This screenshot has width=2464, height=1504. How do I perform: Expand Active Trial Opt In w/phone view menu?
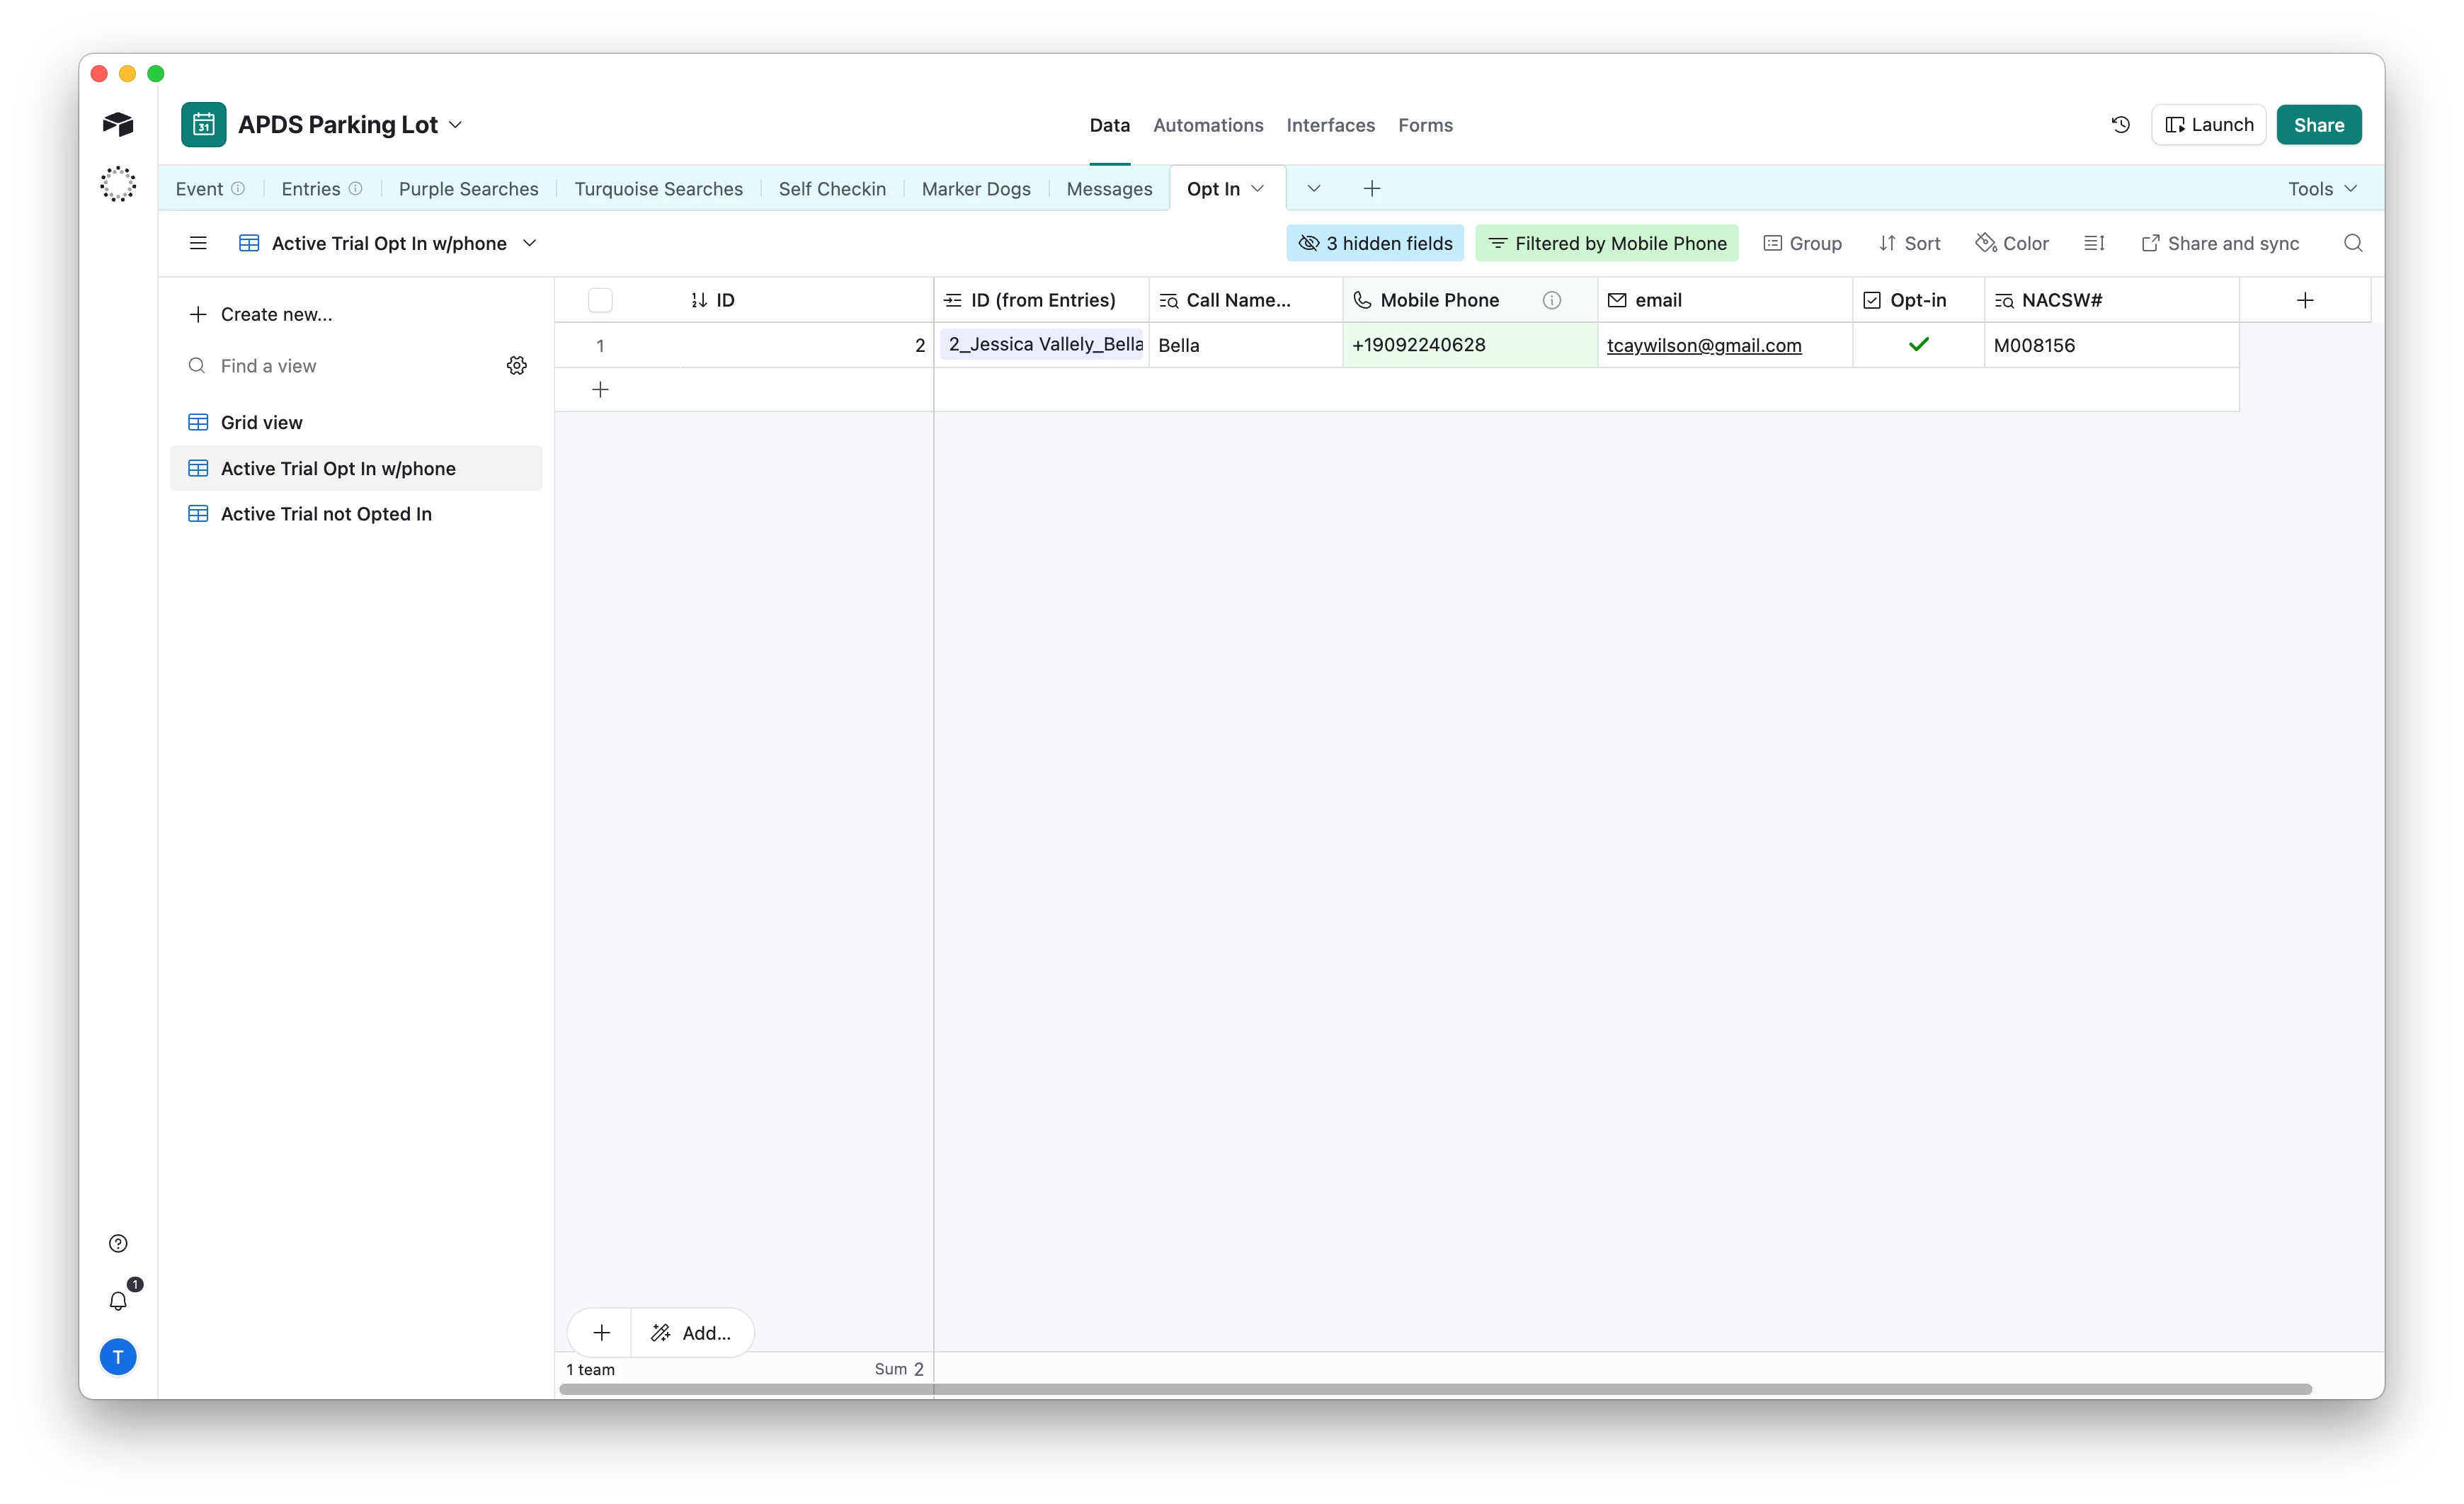tap(530, 243)
